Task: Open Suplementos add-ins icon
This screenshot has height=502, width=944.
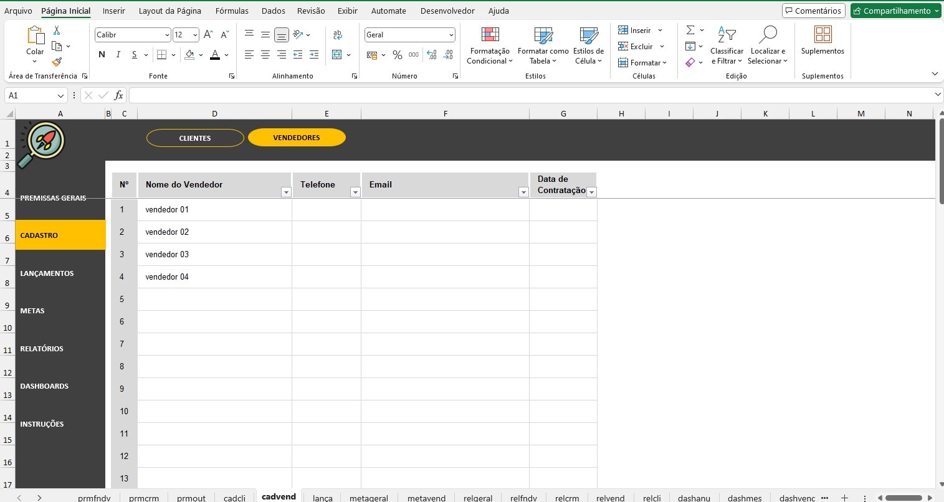Action: coord(823,34)
